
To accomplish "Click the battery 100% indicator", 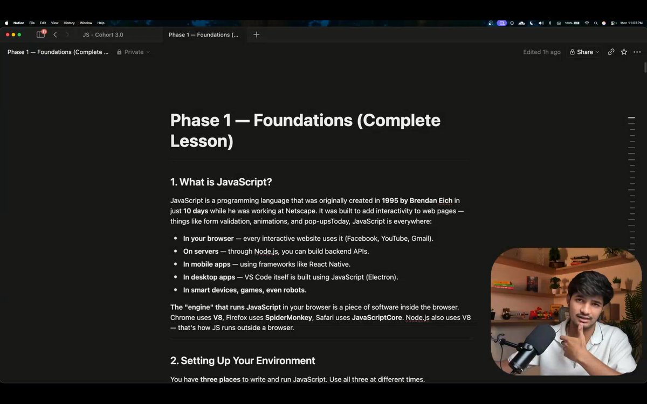I will point(572,23).
